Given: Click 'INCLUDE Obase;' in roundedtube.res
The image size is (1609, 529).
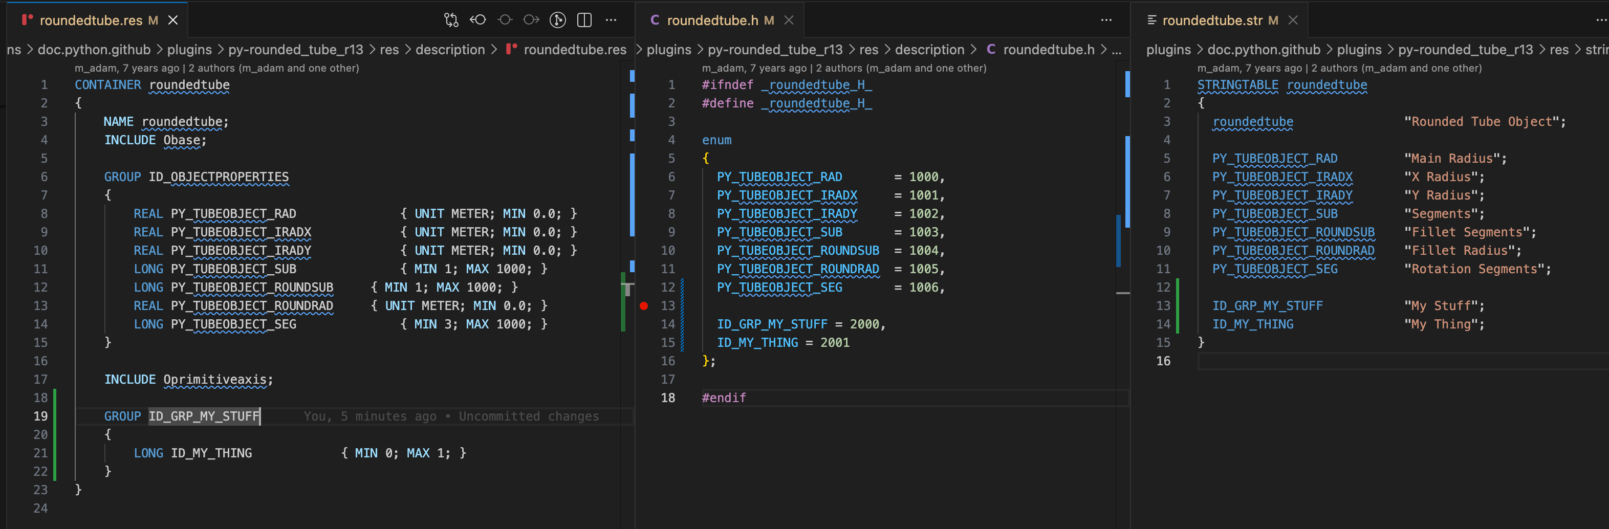Looking at the screenshot, I should 155,141.
